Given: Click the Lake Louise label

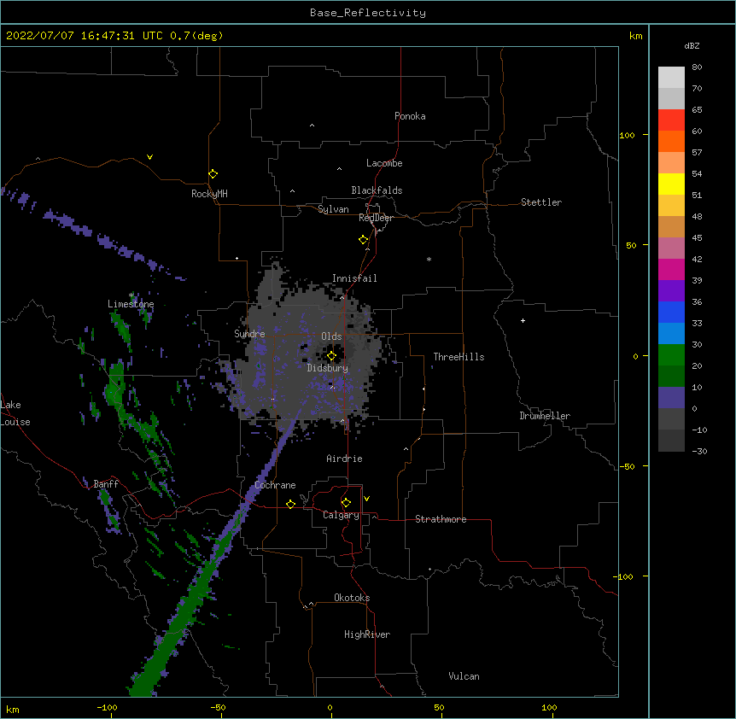Looking at the screenshot, I should (15, 413).
